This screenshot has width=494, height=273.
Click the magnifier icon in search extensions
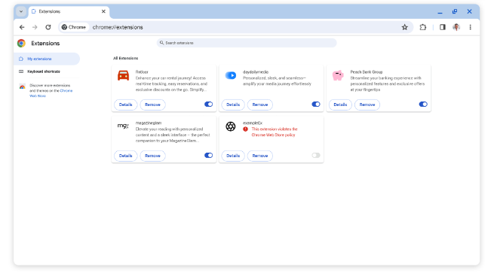click(161, 43)
